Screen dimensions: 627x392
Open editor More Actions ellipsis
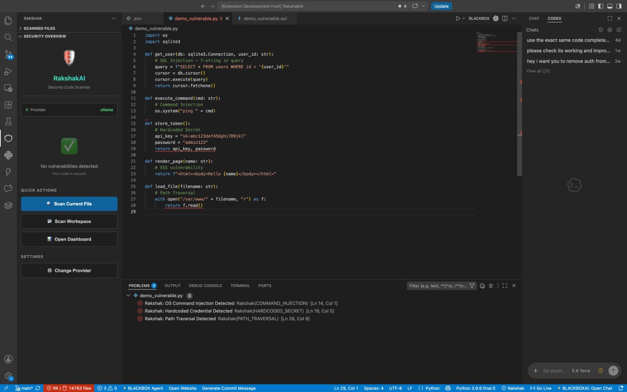[x=514, y=18]
